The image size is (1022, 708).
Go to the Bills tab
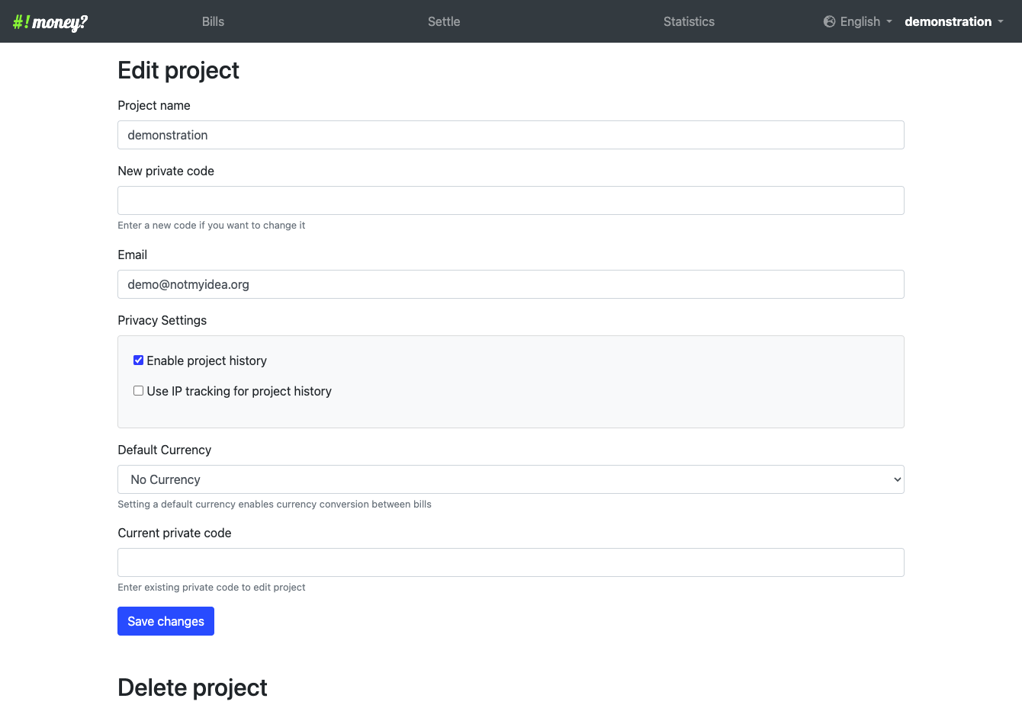(213, 21)
